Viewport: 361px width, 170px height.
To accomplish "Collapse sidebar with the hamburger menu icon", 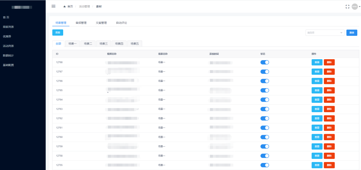I will click(x=53, y=6).
